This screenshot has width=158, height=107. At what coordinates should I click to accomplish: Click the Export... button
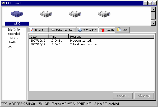[123, 96]
